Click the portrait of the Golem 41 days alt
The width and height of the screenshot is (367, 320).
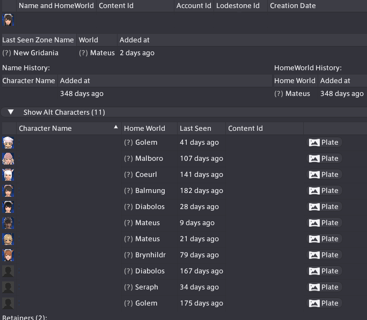click(x=8, y=143)
